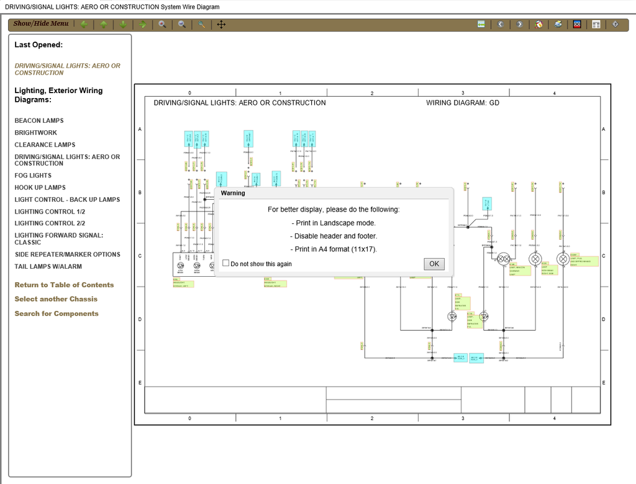This screenshot has height=484, width=636.
Task: Click the 'WIRING DIAGRAM: GD' title text
Action: coord(462,103)
